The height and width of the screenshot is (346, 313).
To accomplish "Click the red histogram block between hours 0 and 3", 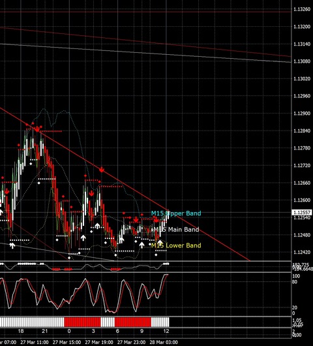I will [82, 322].
